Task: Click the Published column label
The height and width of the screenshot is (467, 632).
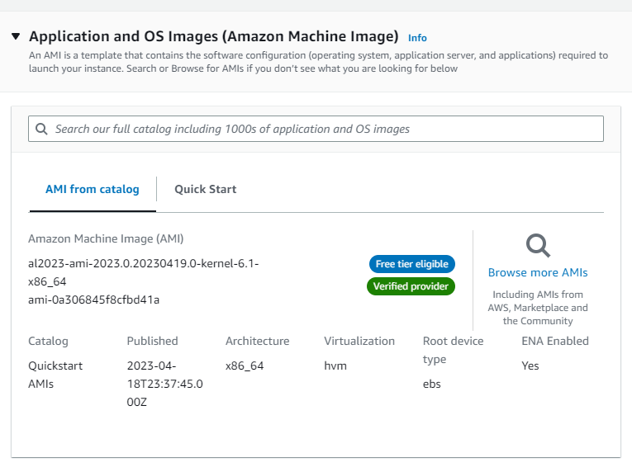Action: 152,341
